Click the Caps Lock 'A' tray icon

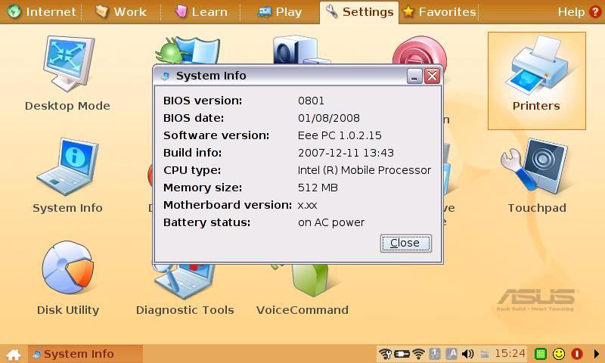(451, 353)
